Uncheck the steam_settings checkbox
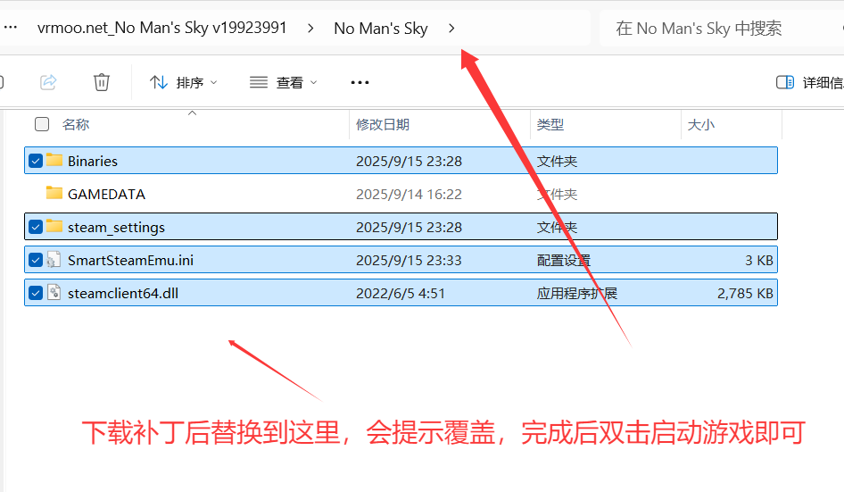 pyautogui.click(x=36, y=227)
